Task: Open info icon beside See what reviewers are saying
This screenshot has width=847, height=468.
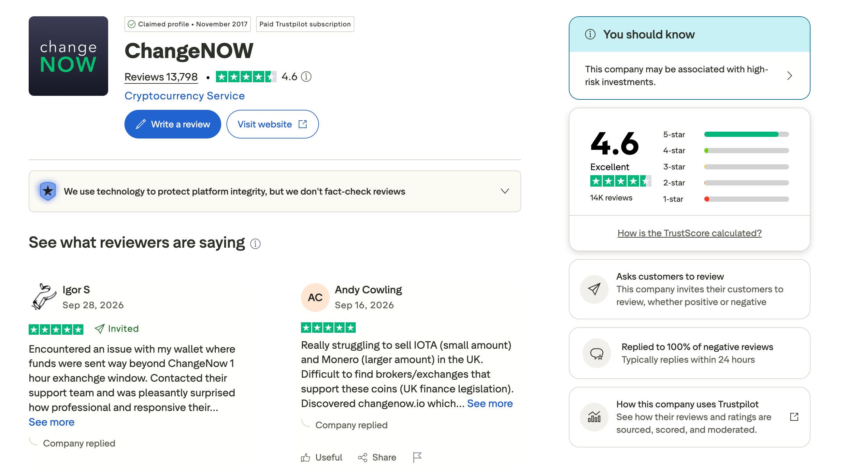Action: 255,243
